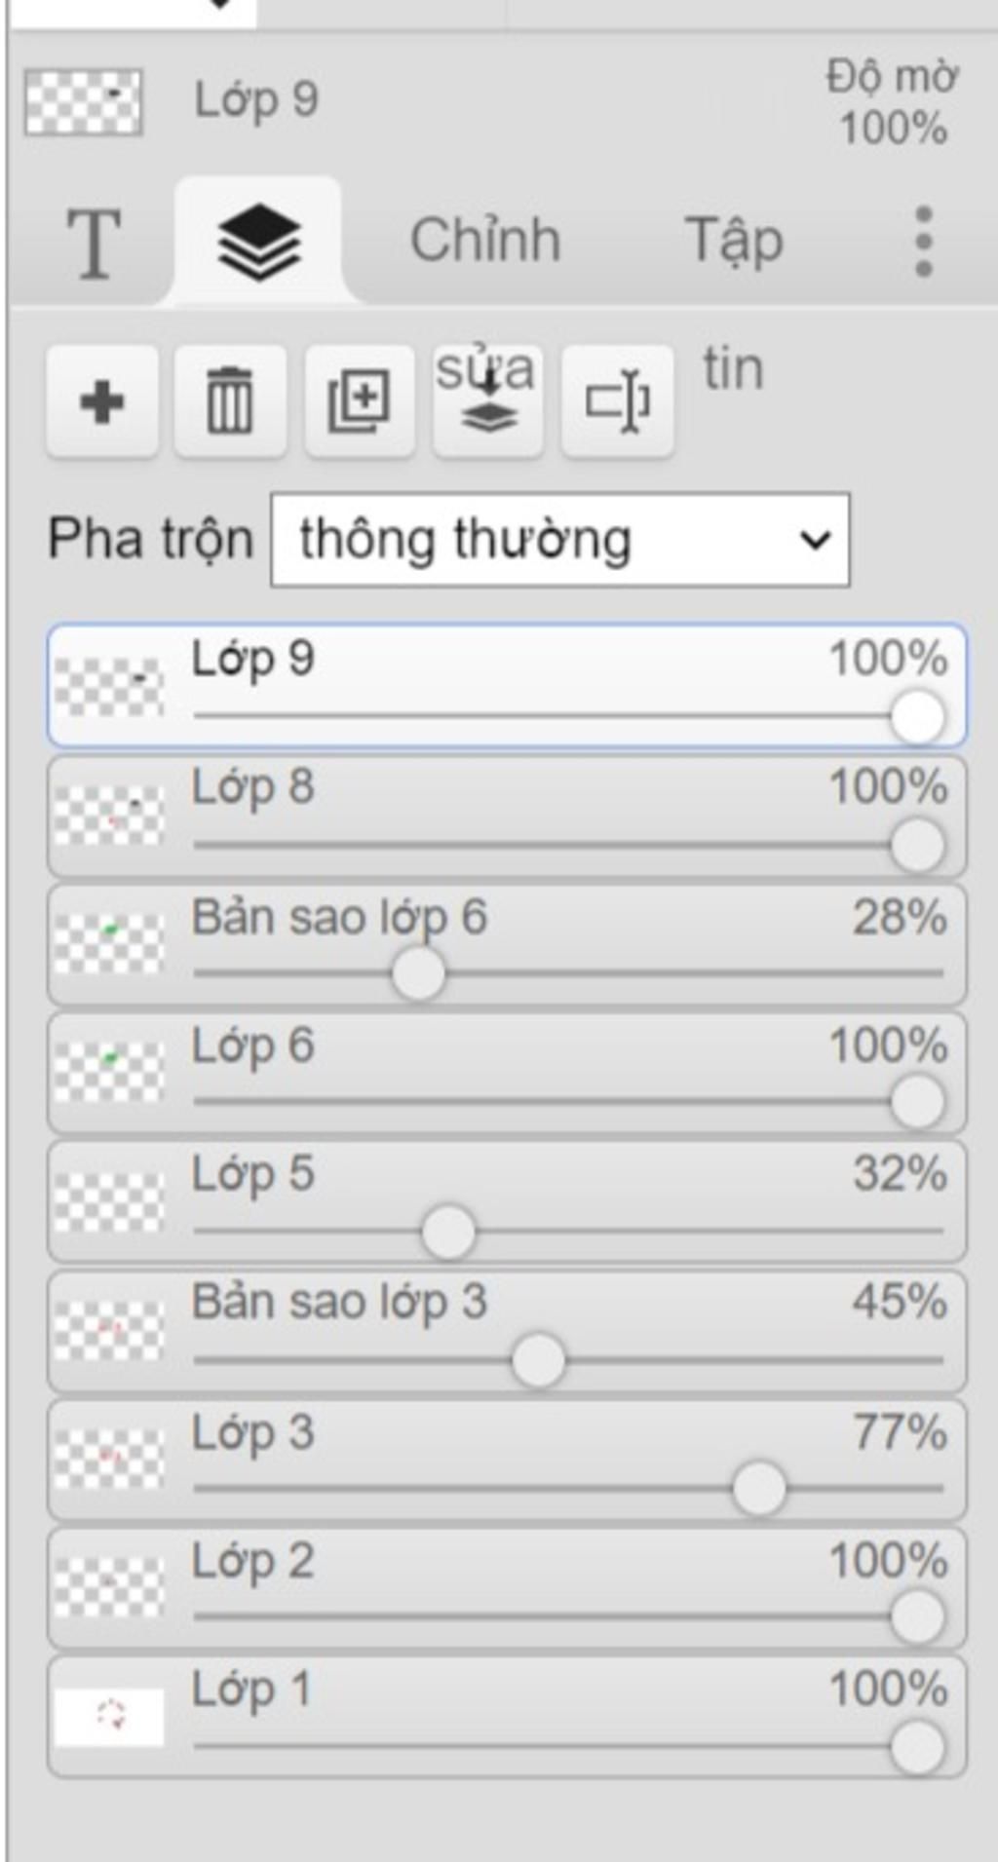
Task: Select the Layers stack tab icon
Action: point(258,242)
